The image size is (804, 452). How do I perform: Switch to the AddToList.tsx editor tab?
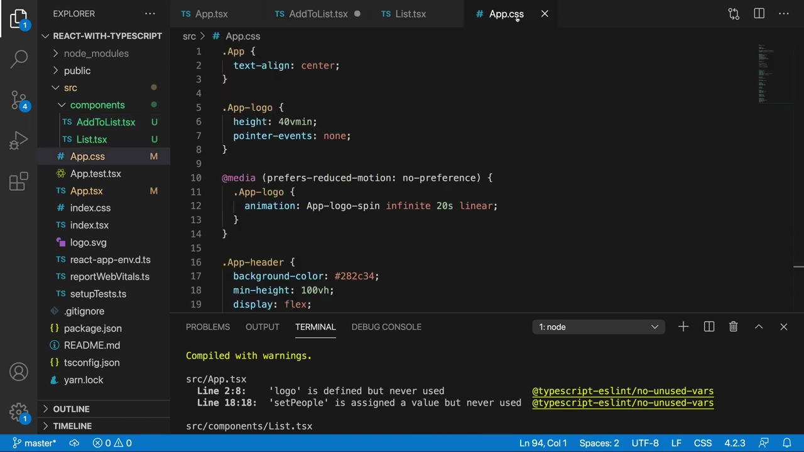point(317,14)
